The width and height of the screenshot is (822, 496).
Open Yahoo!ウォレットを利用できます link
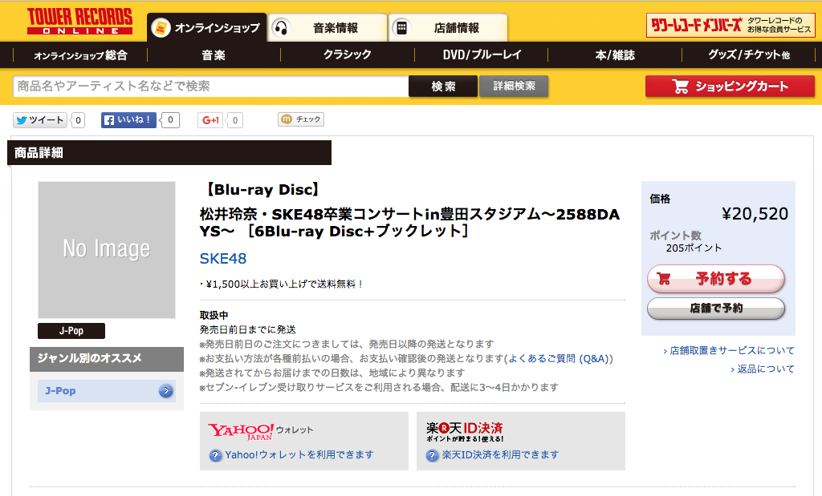[299, 455]
